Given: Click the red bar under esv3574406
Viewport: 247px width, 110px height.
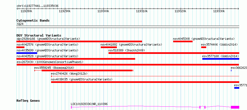Looking at the screenshot, I should tap(204, 47).
